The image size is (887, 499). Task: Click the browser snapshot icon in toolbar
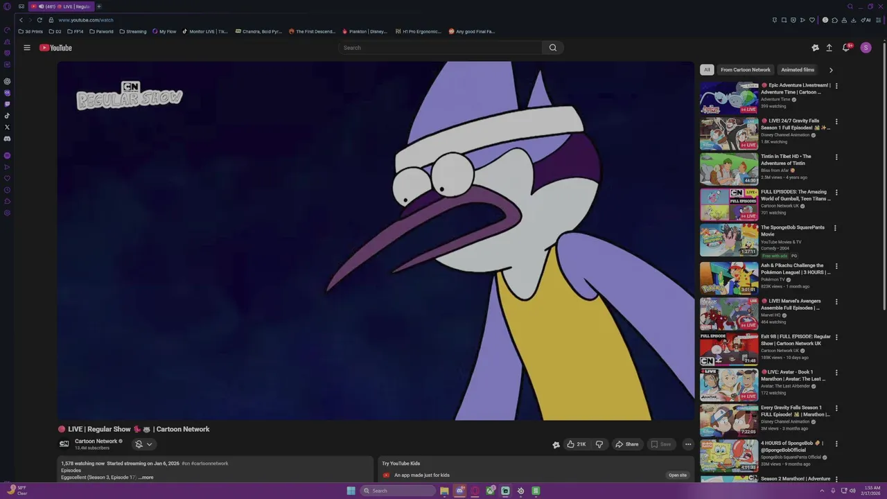coord(784,20)
